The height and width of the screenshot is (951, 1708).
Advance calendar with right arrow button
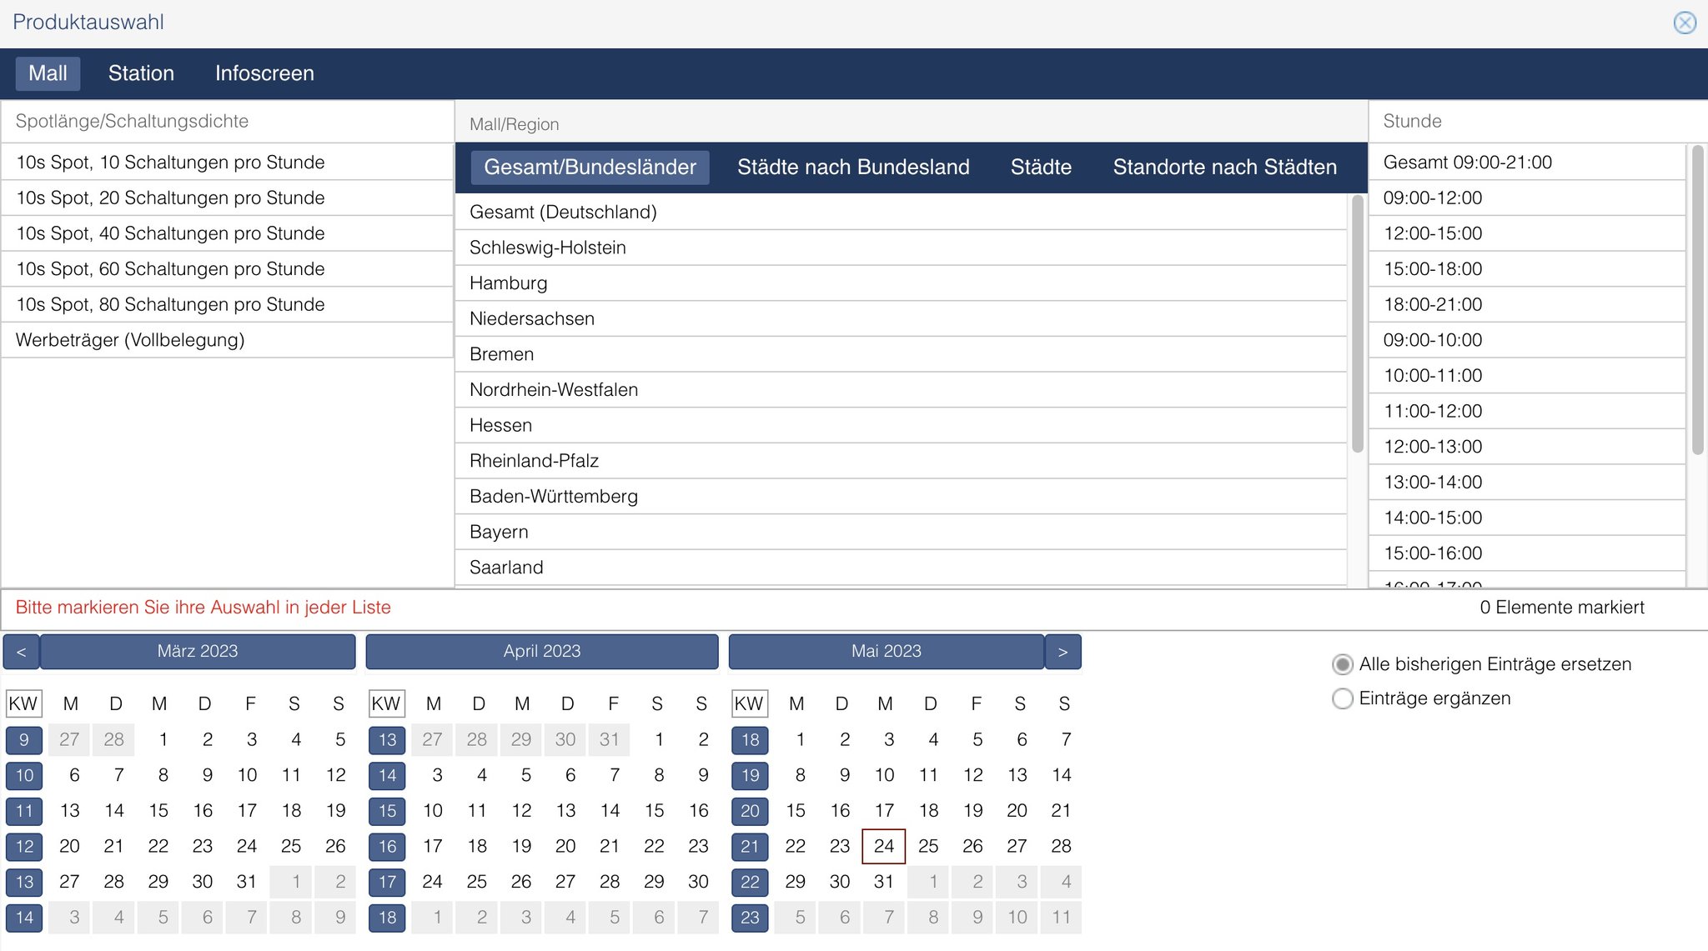[x=1062, y=652]
